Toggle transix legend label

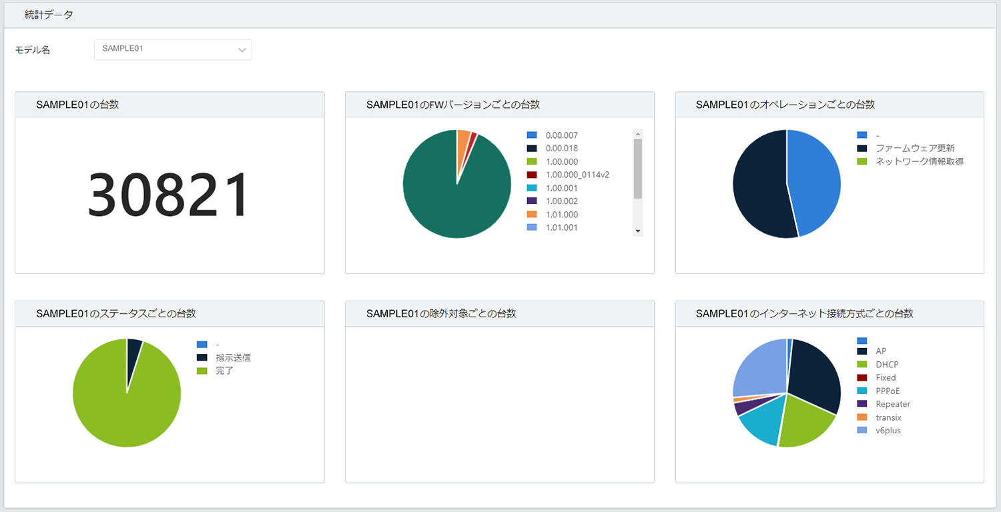click(x=888, y=417)
